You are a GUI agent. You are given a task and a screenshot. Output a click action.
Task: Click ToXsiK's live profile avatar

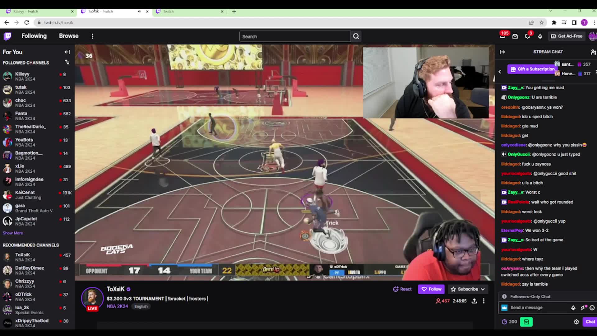coord(92,298)
